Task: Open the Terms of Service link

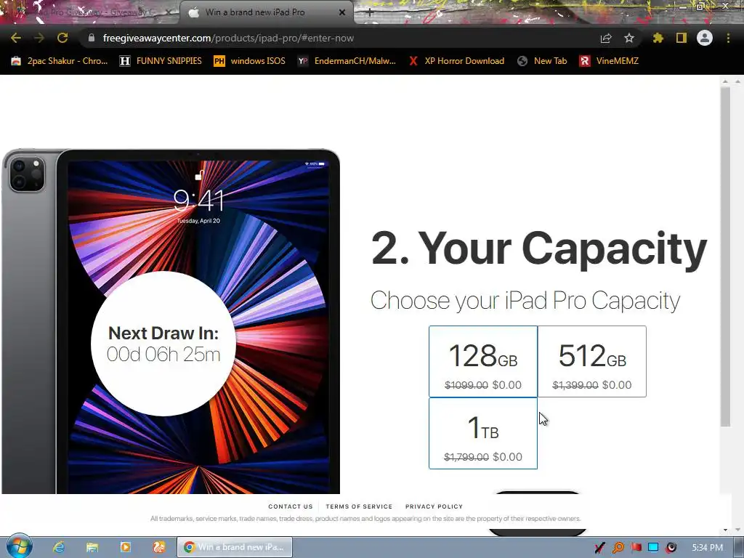Action: tap(359, 506)
